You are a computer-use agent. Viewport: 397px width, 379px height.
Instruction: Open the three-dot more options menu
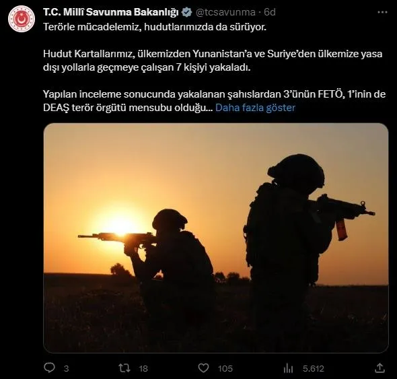[x=382, y=12]
